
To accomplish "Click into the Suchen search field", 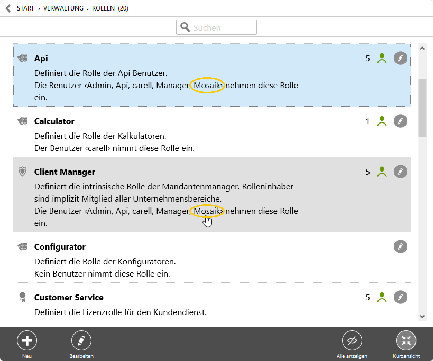I will coord(222,27).
